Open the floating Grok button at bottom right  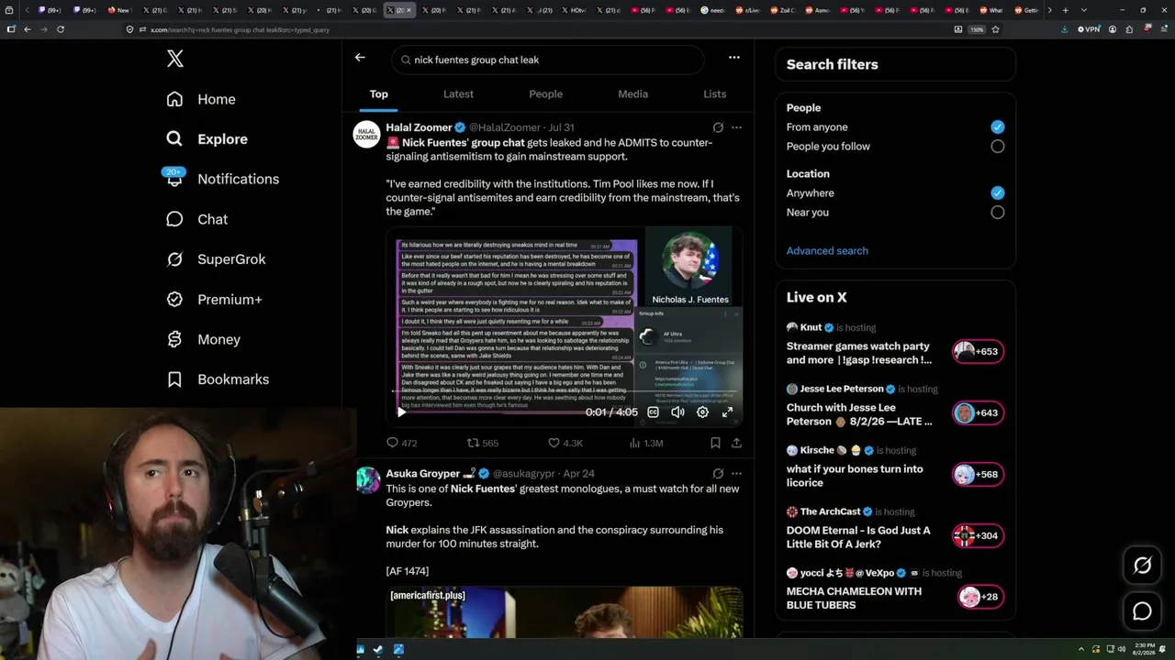[1142, 566]
